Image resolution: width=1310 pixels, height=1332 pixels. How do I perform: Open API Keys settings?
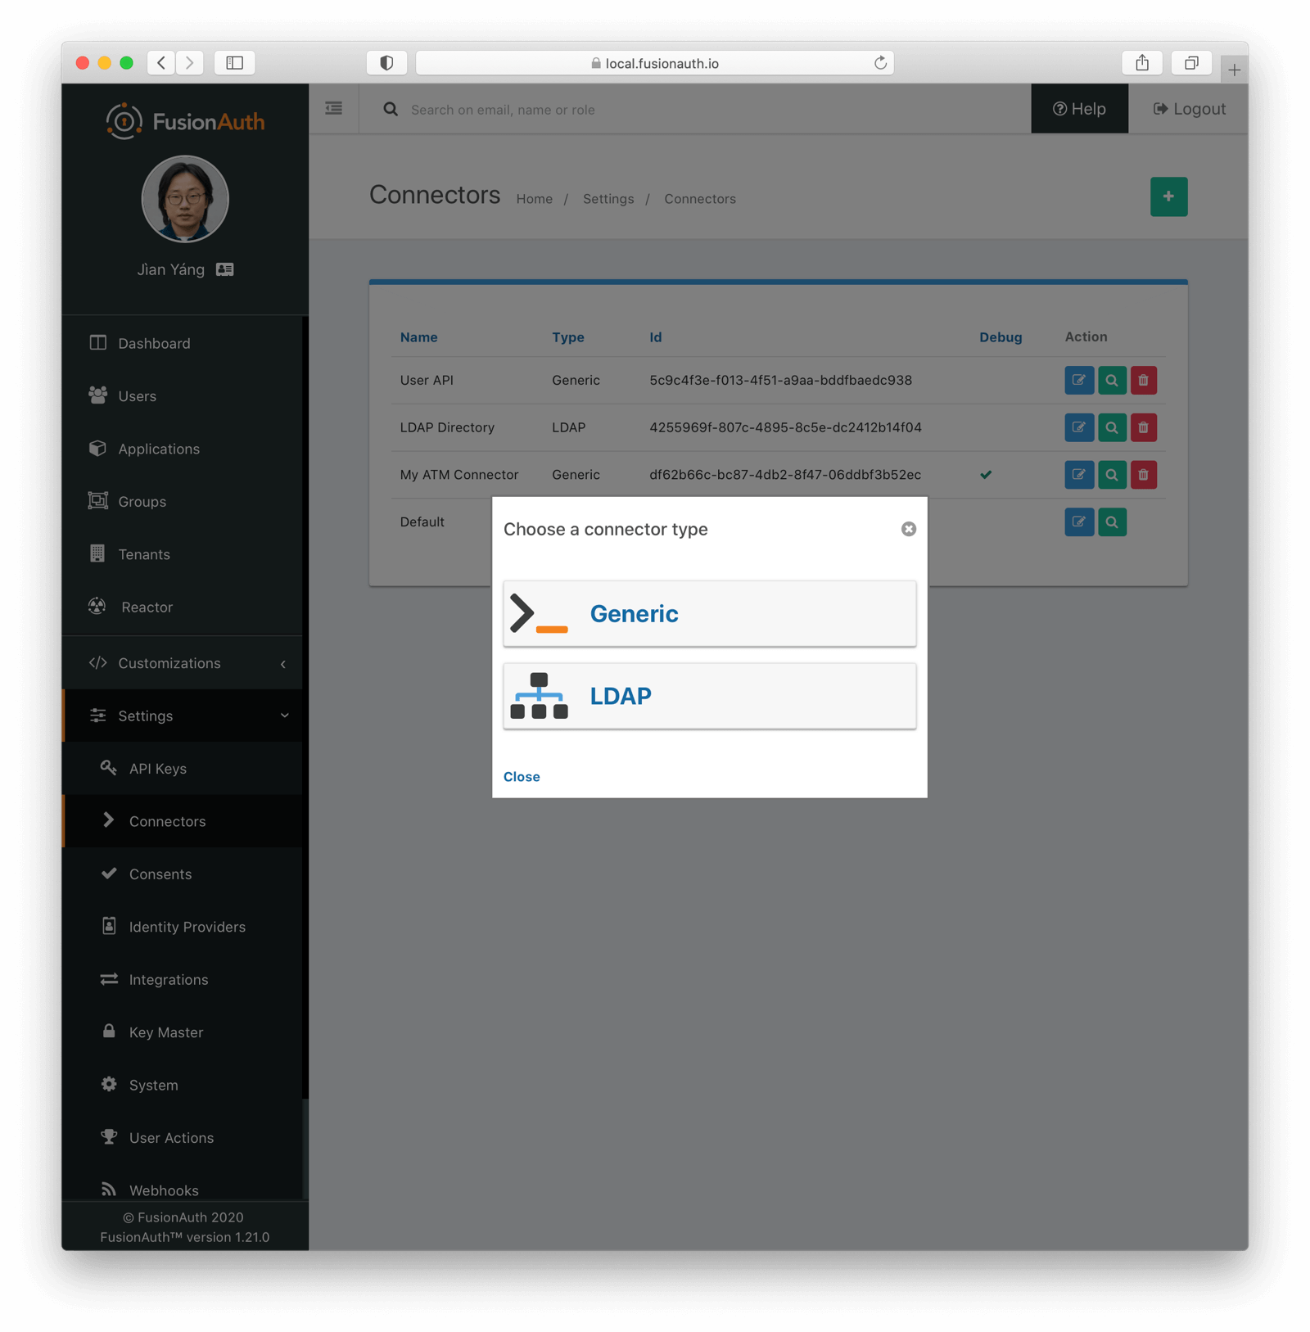(183, 768)
